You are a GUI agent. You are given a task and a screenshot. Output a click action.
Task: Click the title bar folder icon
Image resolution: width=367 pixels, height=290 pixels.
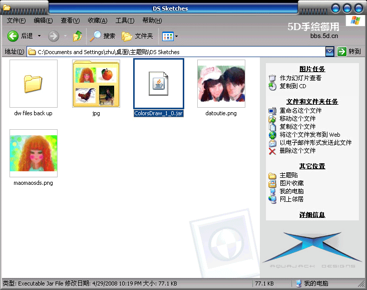(x=7, y=8)
